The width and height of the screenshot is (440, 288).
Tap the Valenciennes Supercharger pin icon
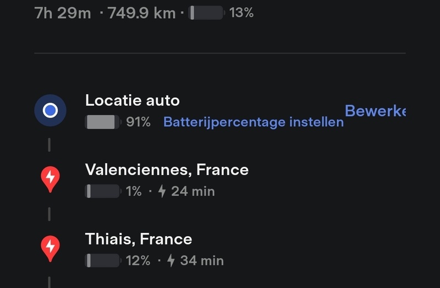[50, 179]
